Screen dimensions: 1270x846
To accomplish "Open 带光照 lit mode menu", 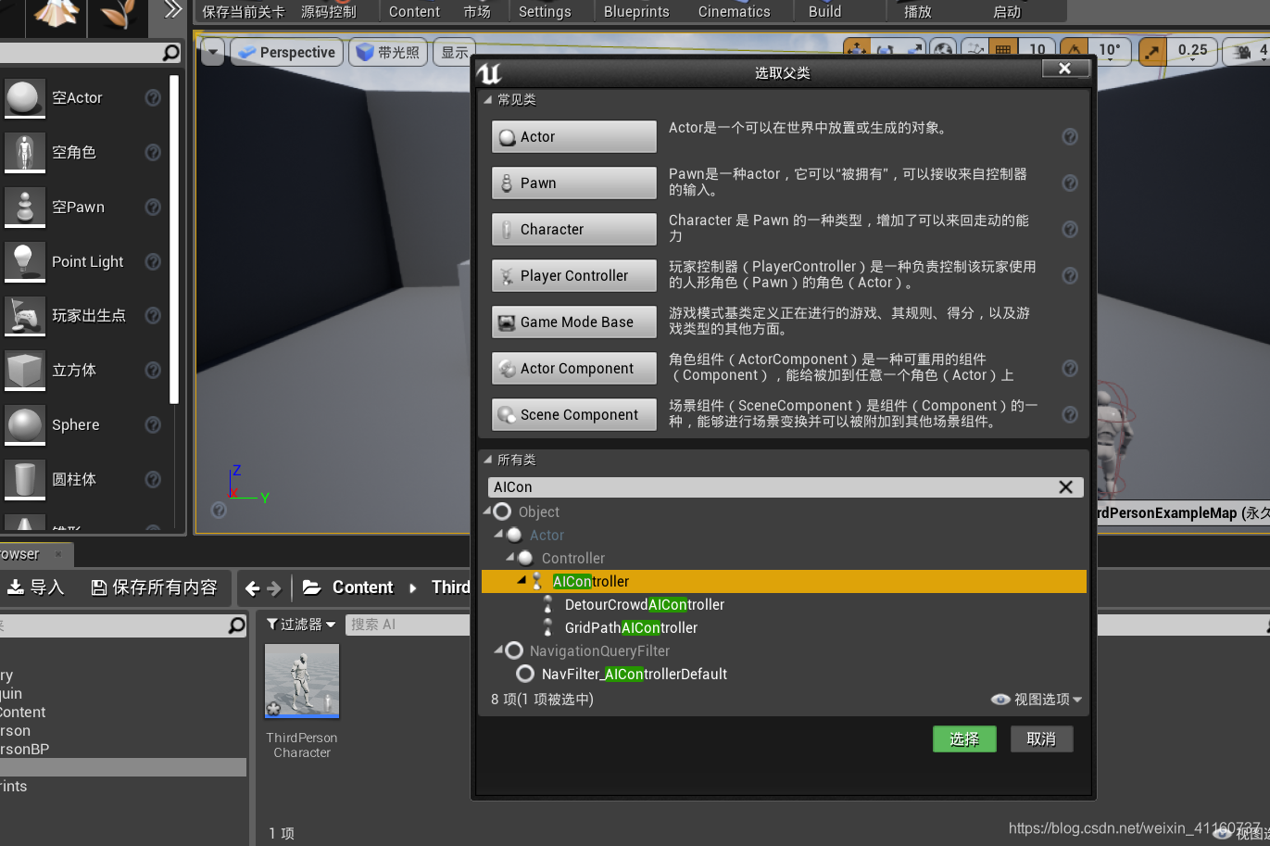I will (x=389, y=52).
